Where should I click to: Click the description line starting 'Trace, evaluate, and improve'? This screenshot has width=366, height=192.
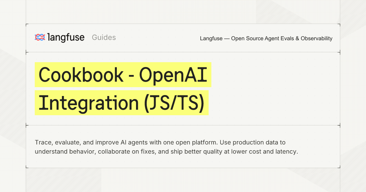(160, 142)
